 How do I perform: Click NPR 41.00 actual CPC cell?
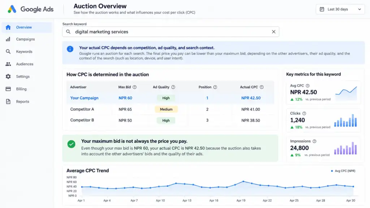tap(251, 109)
